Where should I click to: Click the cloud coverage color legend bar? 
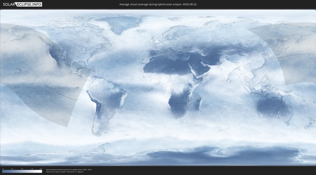pyautogui.click(x=22, y=171)
